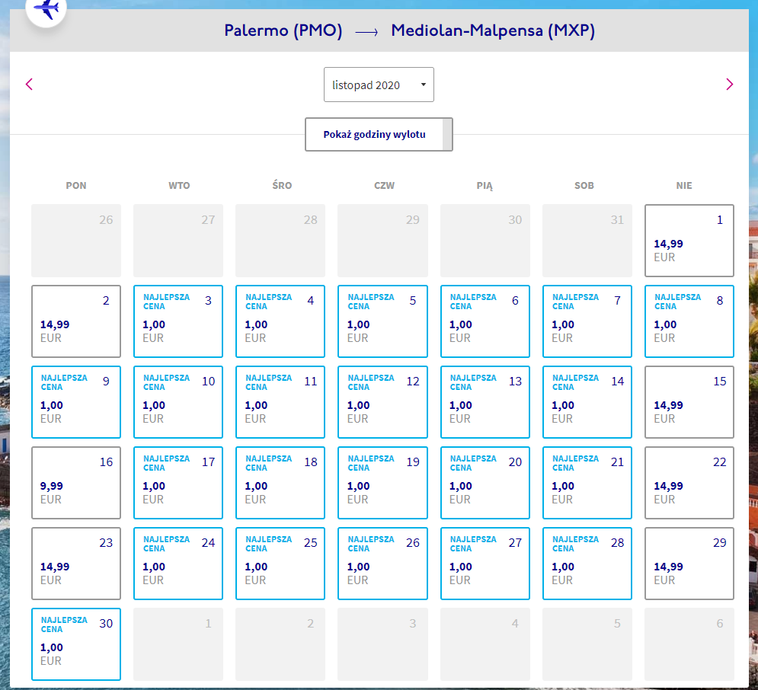This screenshot has height=690, width=758.
Task: Pick November 11 flight date
Action: [280, 402]
